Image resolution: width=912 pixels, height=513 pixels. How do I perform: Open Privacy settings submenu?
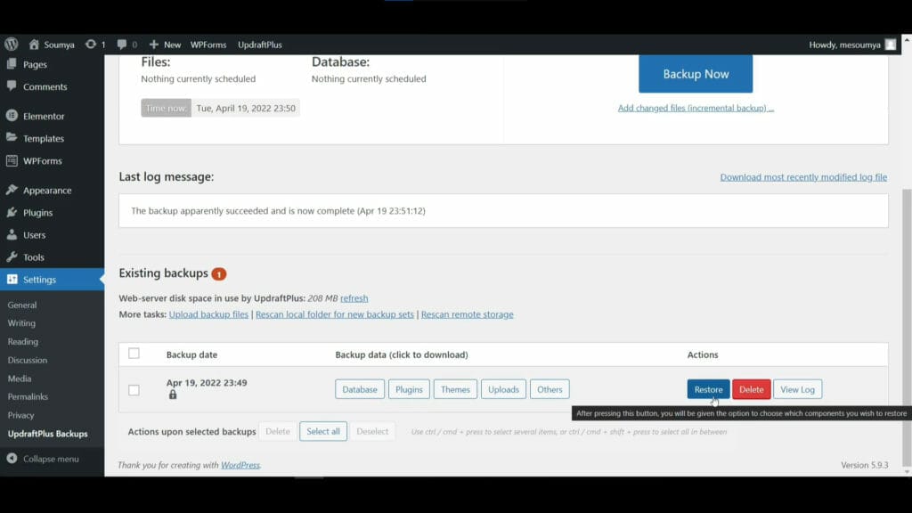pos(21,415)
